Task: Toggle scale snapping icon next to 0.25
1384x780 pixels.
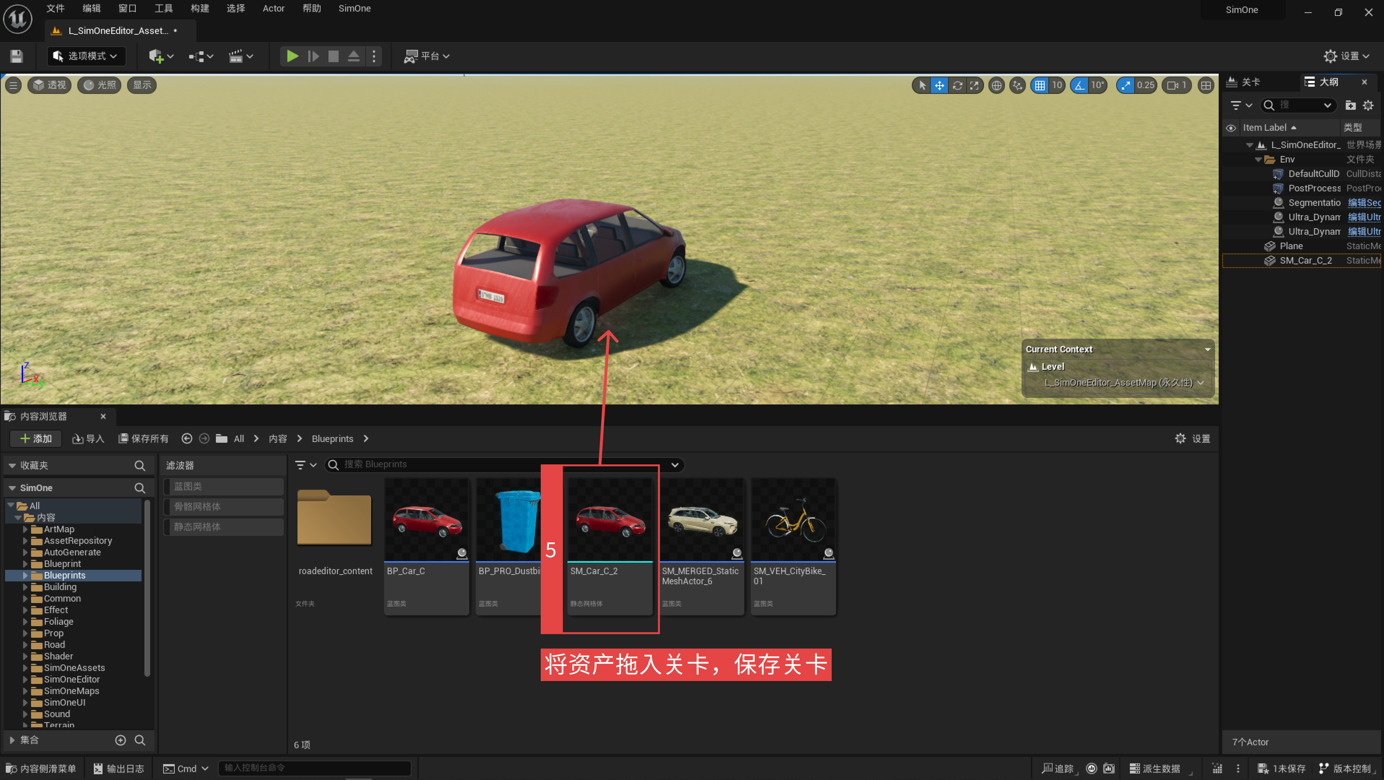Action: tap(1126, 85)
